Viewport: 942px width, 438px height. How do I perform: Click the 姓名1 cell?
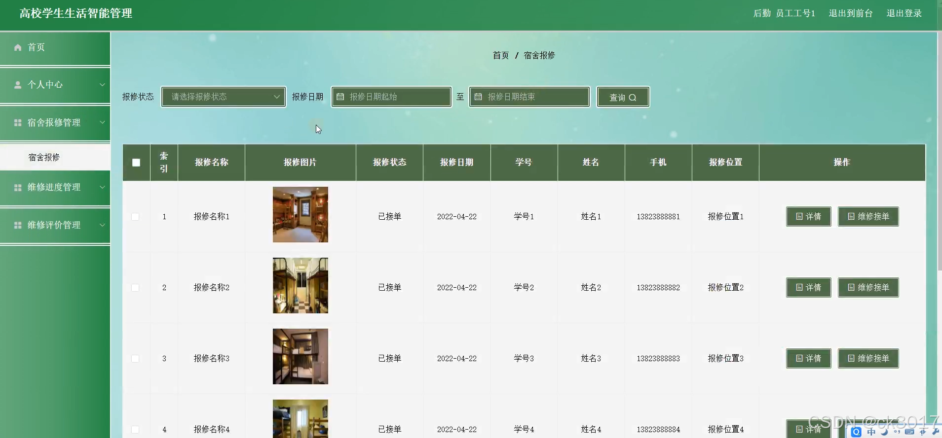[x=591, y=217]
